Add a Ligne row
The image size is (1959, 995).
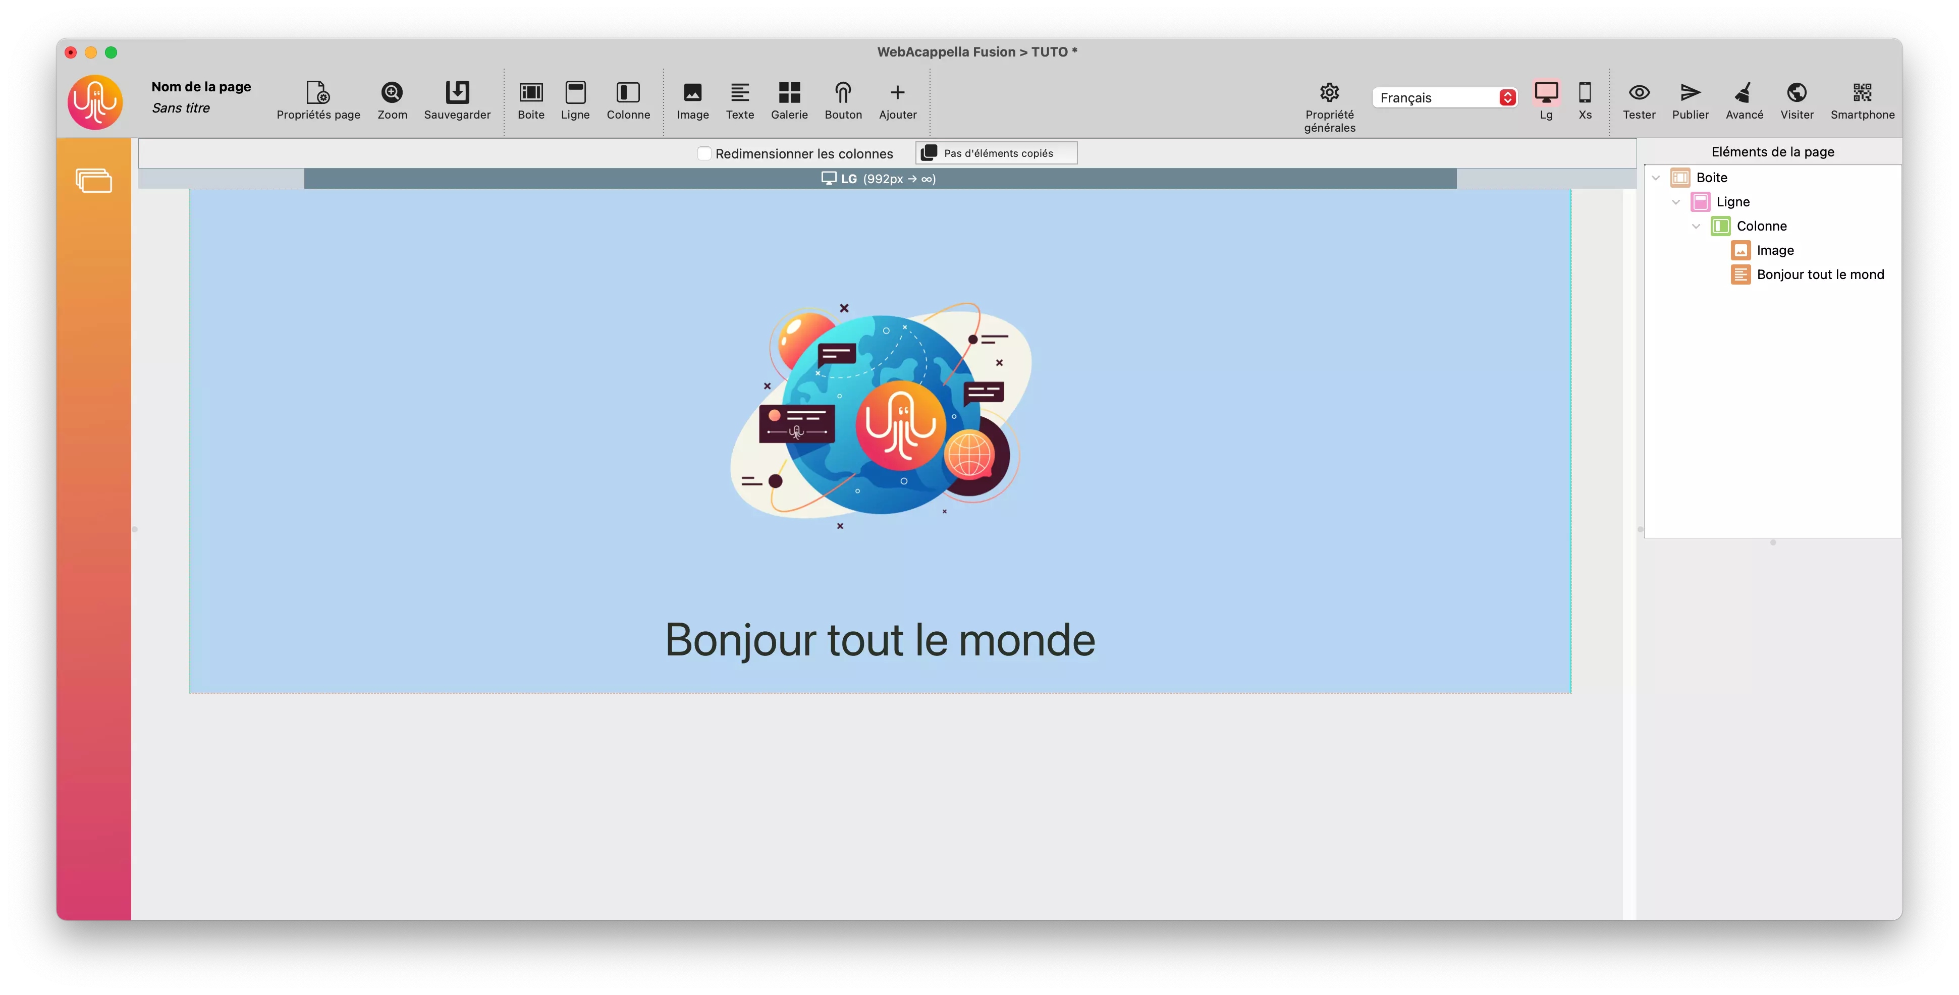coord(576,101)
